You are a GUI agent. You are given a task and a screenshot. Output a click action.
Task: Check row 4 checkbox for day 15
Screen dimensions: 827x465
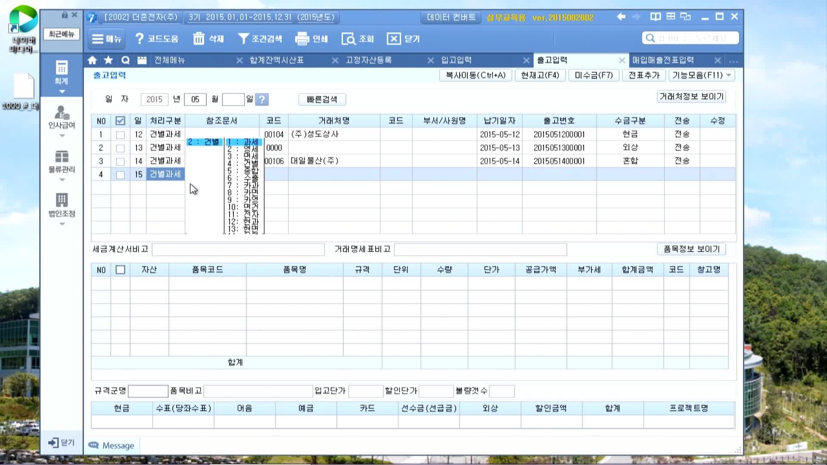tap(120, 175)
